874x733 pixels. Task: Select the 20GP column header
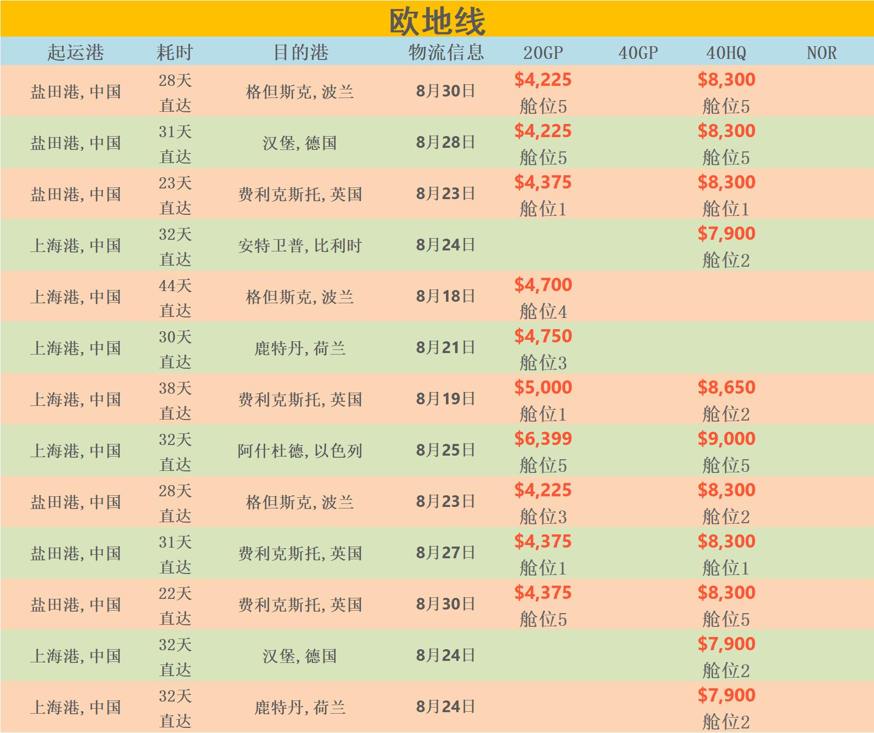click(x=543, y=53)
